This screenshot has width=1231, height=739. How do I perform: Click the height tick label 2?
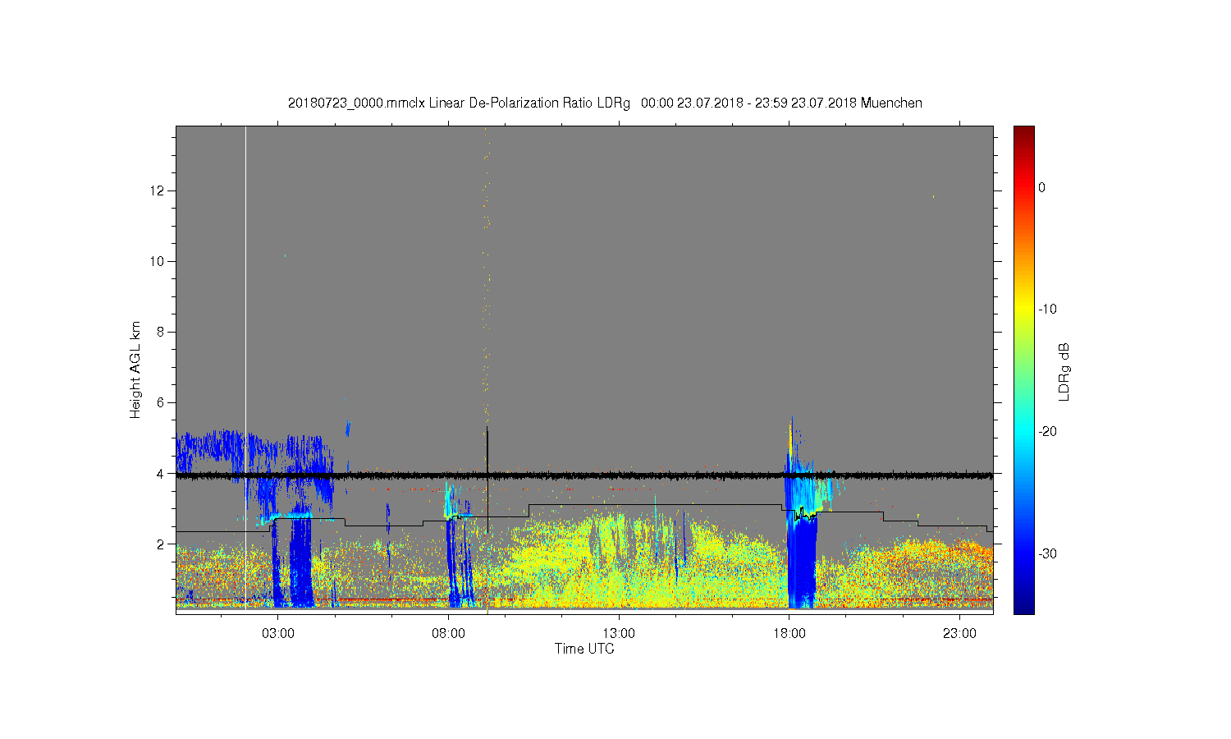pos(161,544)
